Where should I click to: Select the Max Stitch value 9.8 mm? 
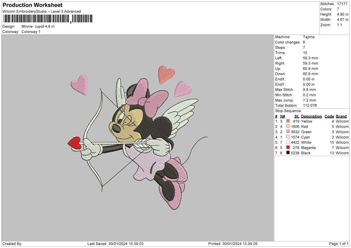point(309,89)
